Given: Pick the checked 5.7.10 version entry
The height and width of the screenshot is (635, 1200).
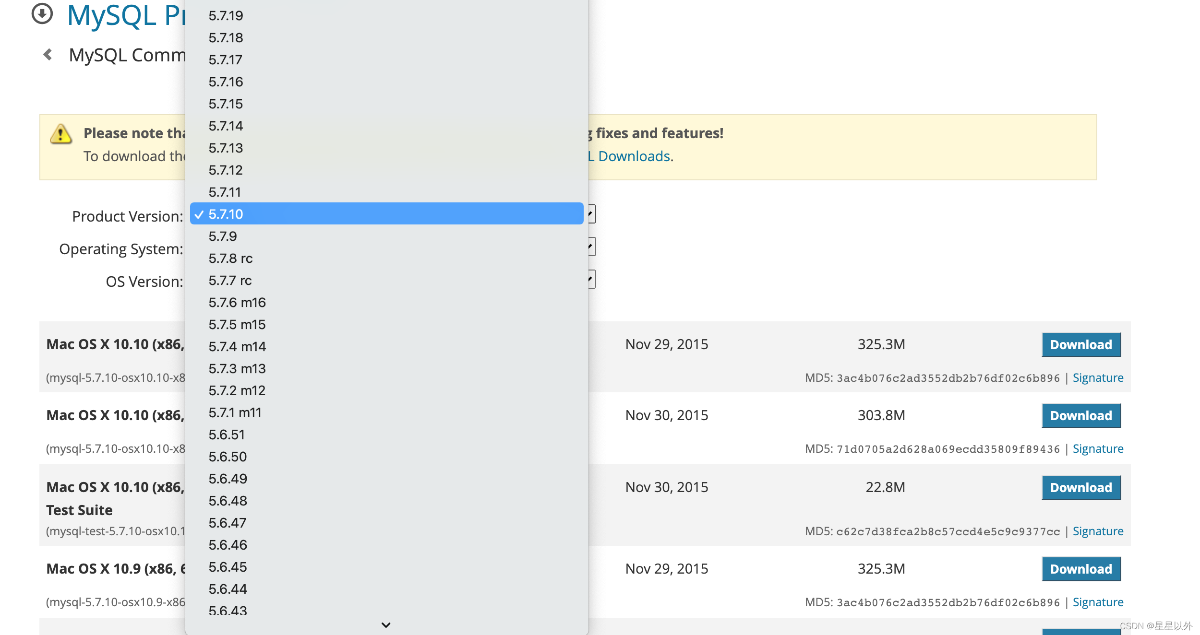Looking at the screenshot, I should (226, 214).
